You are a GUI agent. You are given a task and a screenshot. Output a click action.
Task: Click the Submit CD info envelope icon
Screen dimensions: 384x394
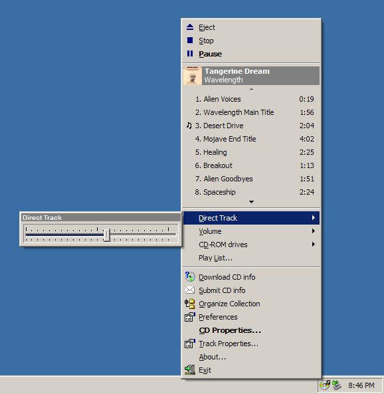point(190,290)
